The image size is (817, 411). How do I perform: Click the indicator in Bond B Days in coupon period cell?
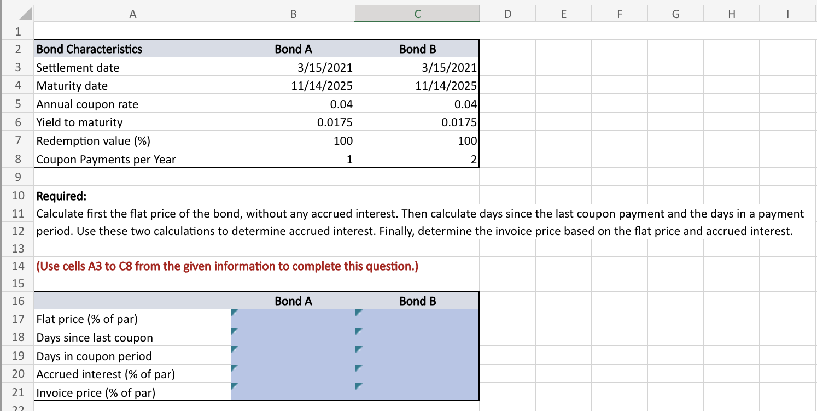point(359,350)
